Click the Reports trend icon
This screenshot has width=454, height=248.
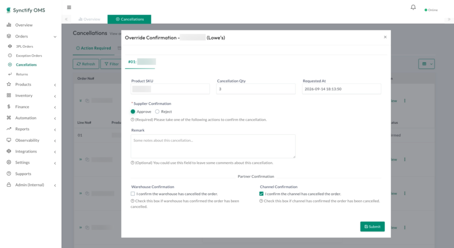(x=9, y=129)
